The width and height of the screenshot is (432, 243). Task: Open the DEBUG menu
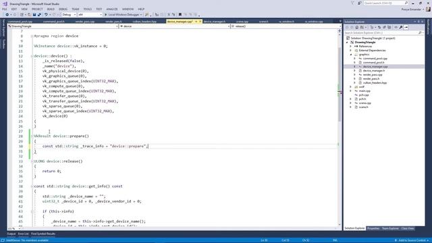63,9
